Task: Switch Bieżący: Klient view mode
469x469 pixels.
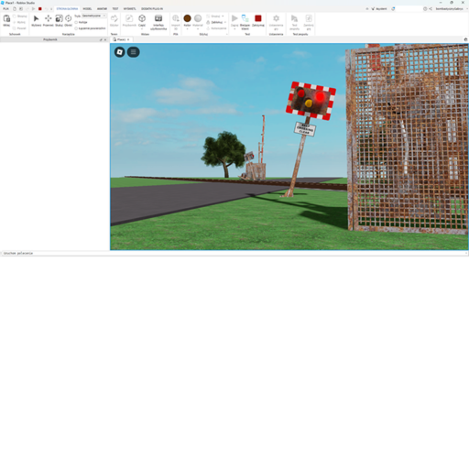Action: point(245,22)
